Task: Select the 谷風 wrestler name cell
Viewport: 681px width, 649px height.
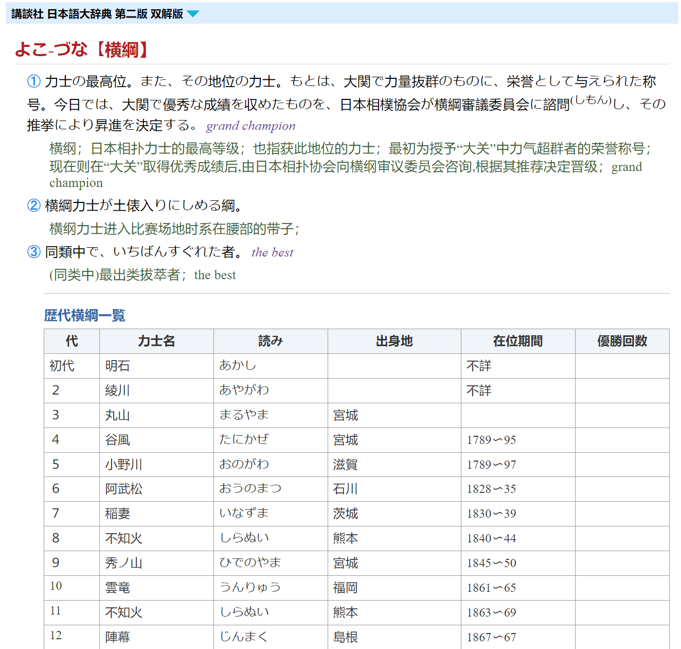Action: pyautogui.click(x=156, y=440)
